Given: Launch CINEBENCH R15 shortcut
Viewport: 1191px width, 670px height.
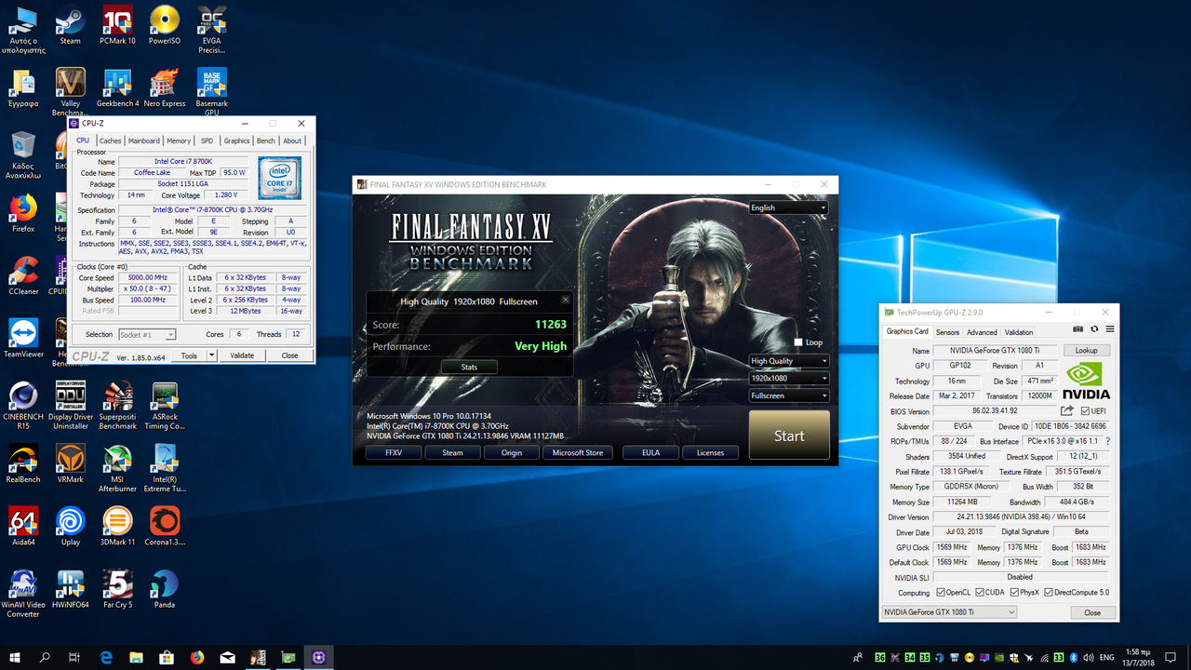Looking at the screenshot, I should pos(23,405).
